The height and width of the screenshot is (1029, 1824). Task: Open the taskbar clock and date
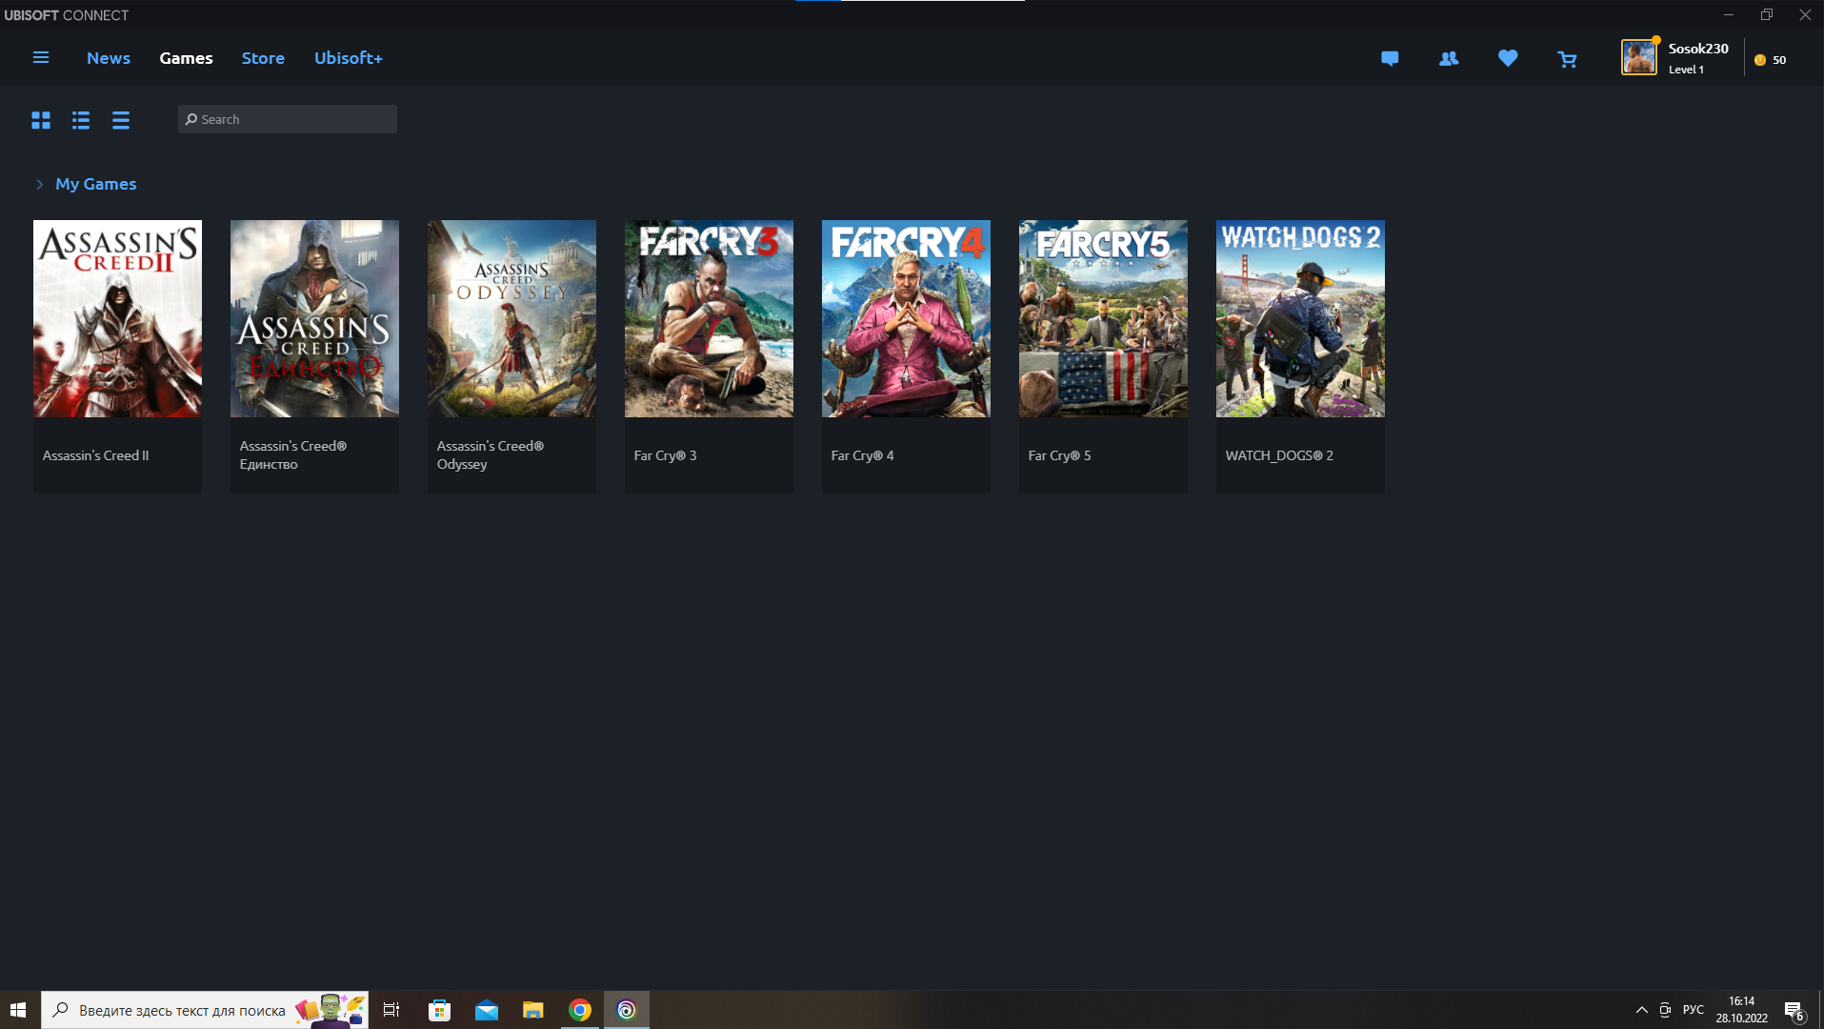coord(1742,1010)
